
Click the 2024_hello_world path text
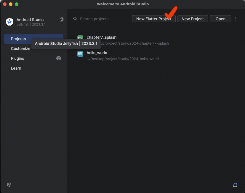(123, 59)
